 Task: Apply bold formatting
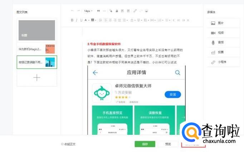click(x=72, y=20)
